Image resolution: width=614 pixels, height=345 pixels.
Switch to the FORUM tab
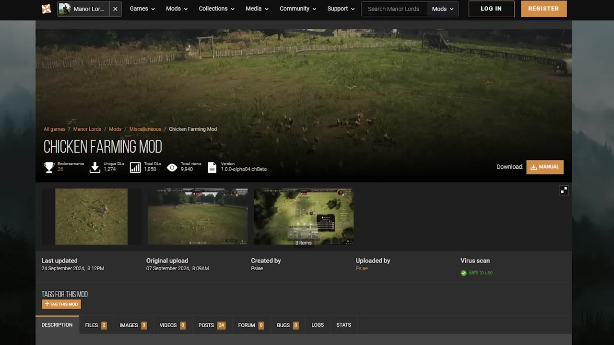click(x=251, y=325)
